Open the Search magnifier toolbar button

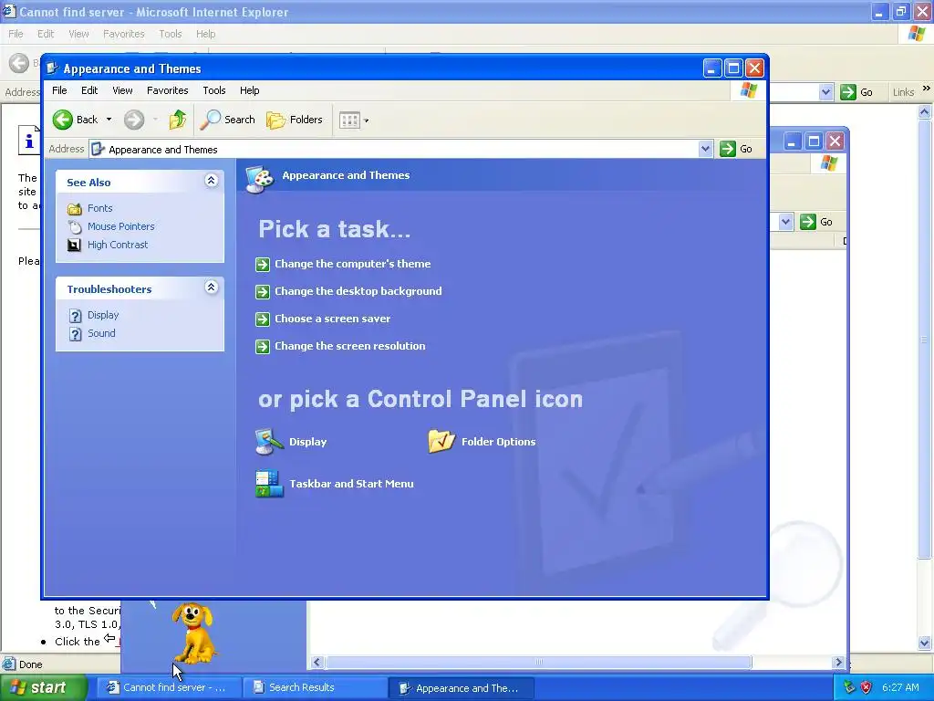pos(227,120)
